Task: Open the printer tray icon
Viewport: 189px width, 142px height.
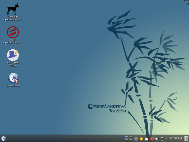Action: [x=146, y=139]
